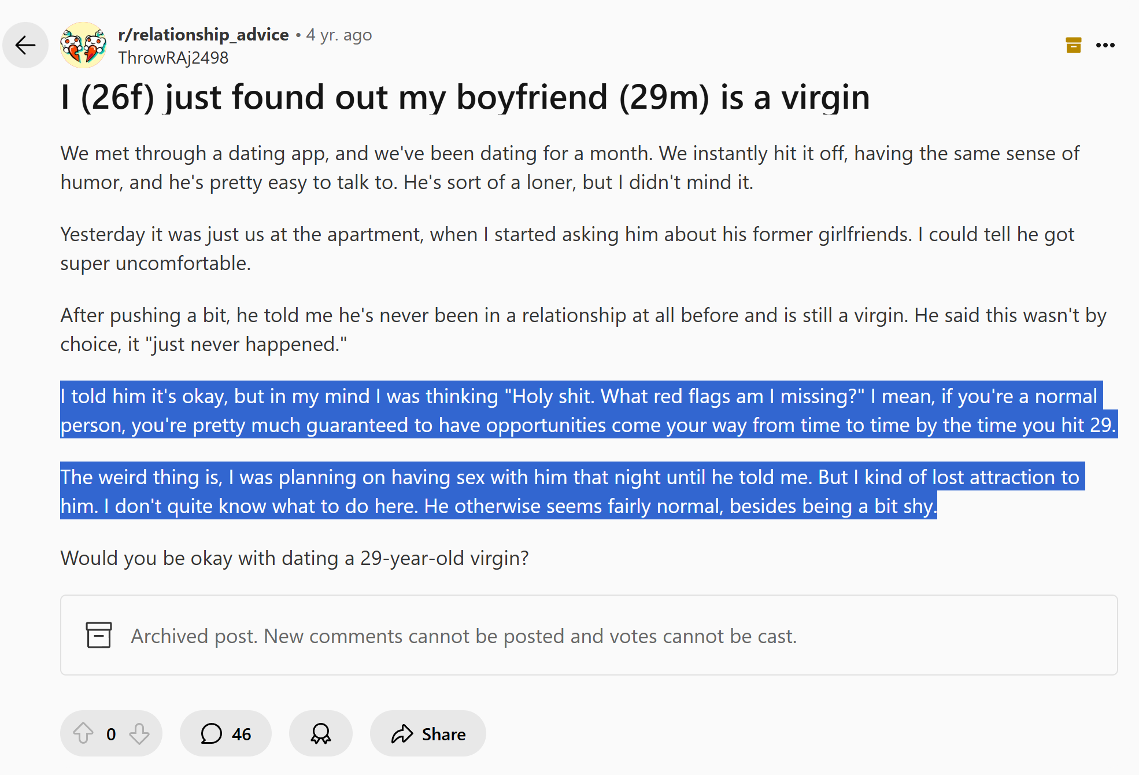Click the award ribbon icon
The width and height of the screenshot is (1139, 775).
pyautogui.click(x=321, y=733)
